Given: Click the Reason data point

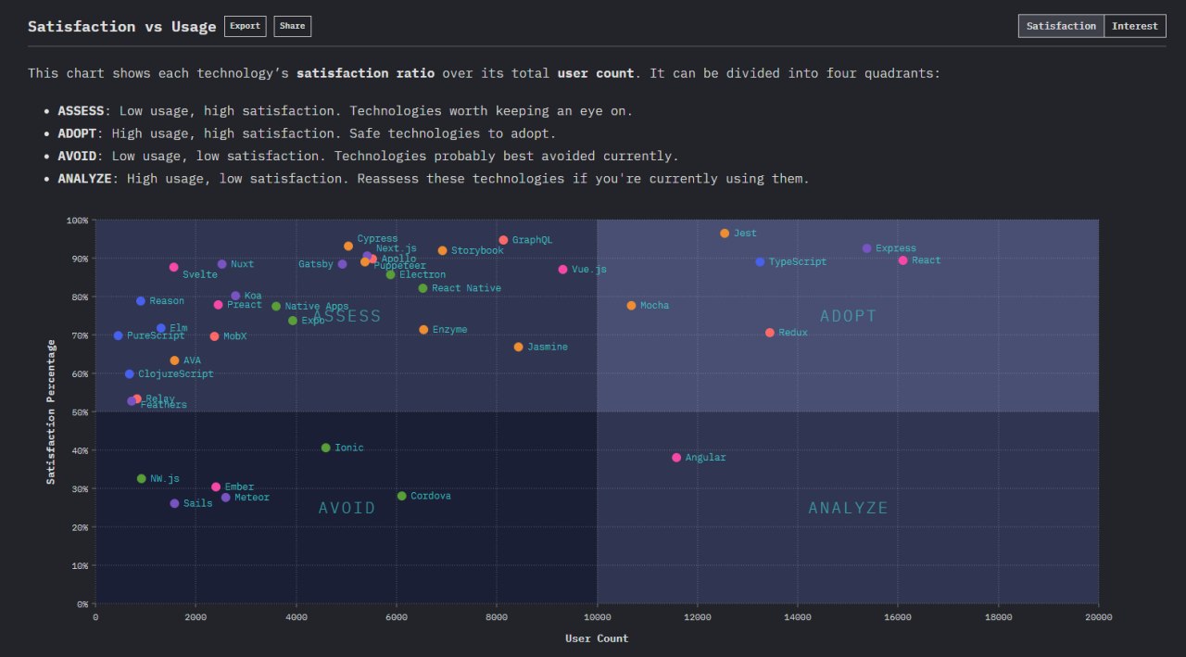Looking at the screenshot, I should pos(141,301).
